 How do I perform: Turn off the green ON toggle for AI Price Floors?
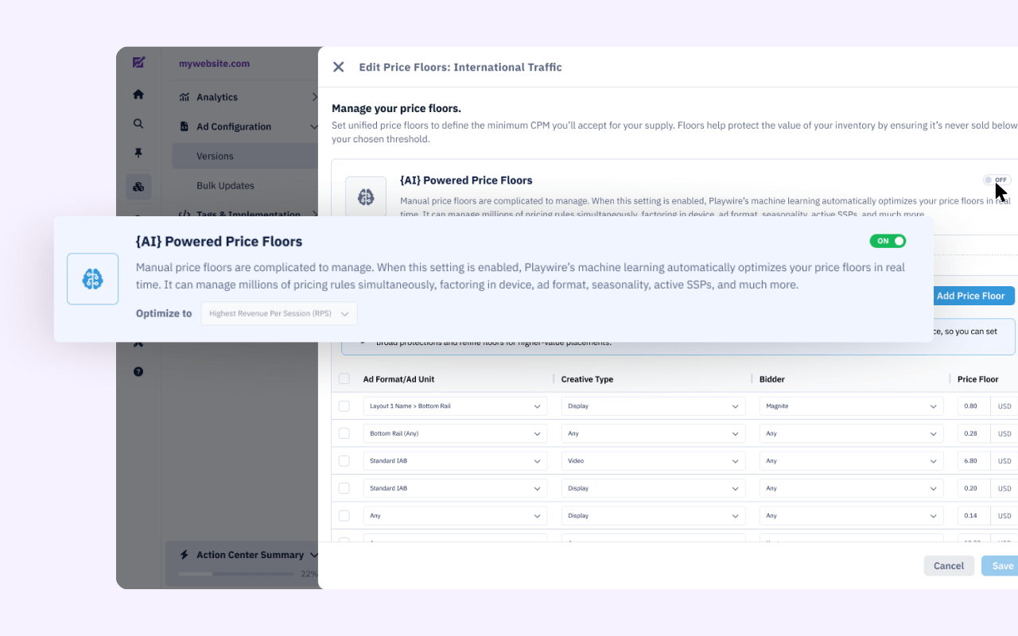point(888,241)
